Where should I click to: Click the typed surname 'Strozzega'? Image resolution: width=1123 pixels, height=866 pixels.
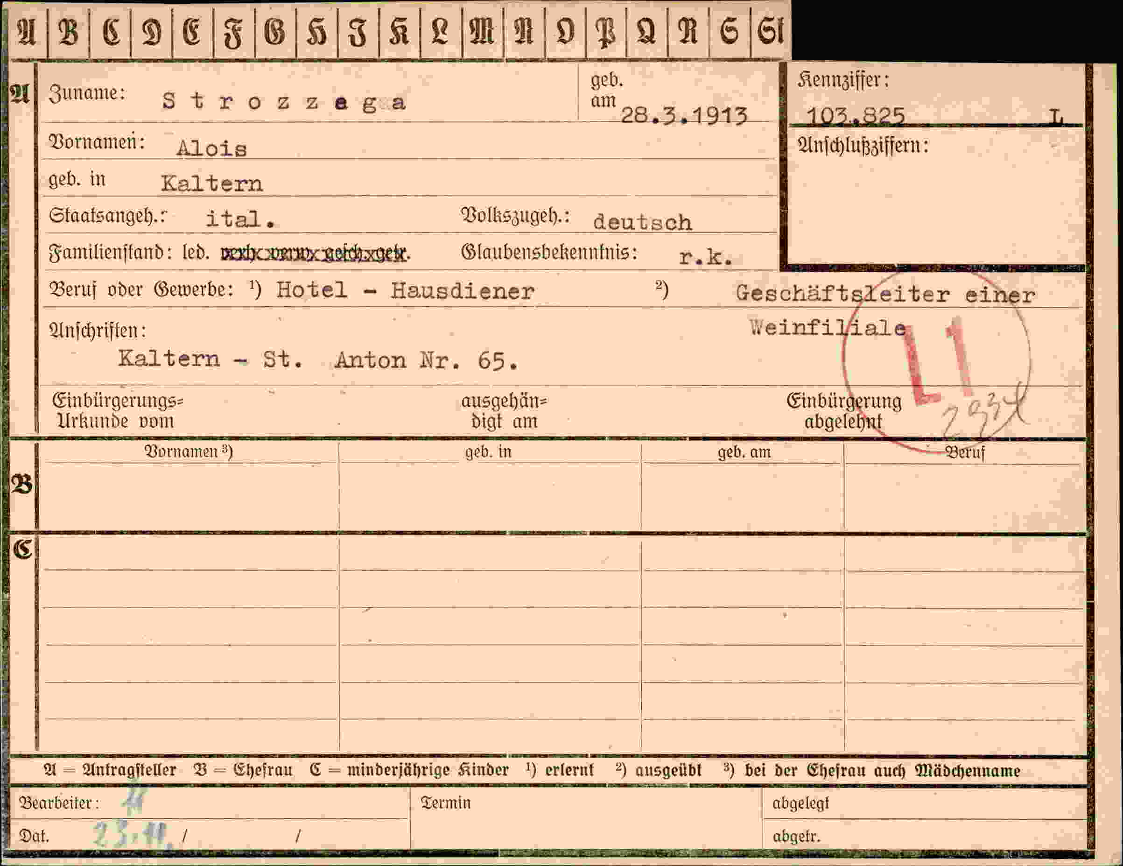tap(284, 102)
